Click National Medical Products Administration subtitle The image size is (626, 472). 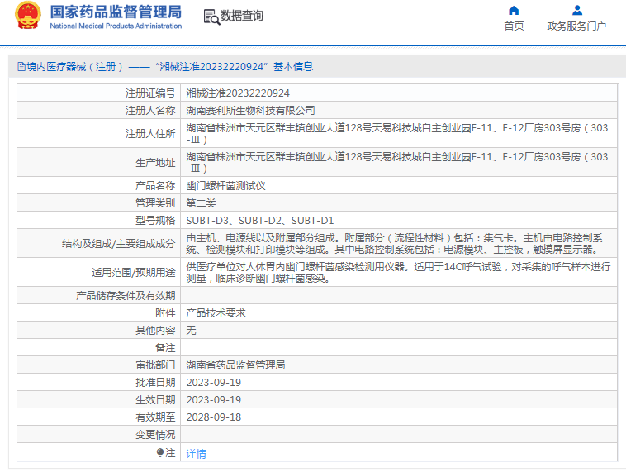pos(116,26)
